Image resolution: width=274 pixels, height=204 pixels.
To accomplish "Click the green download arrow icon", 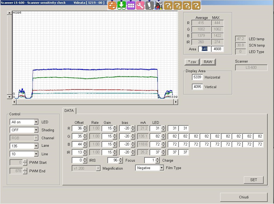I will [122, 5].
